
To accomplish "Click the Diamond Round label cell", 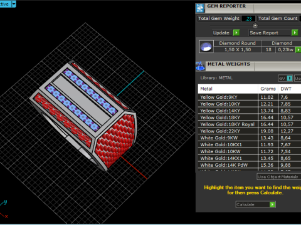I will [238, 43].
